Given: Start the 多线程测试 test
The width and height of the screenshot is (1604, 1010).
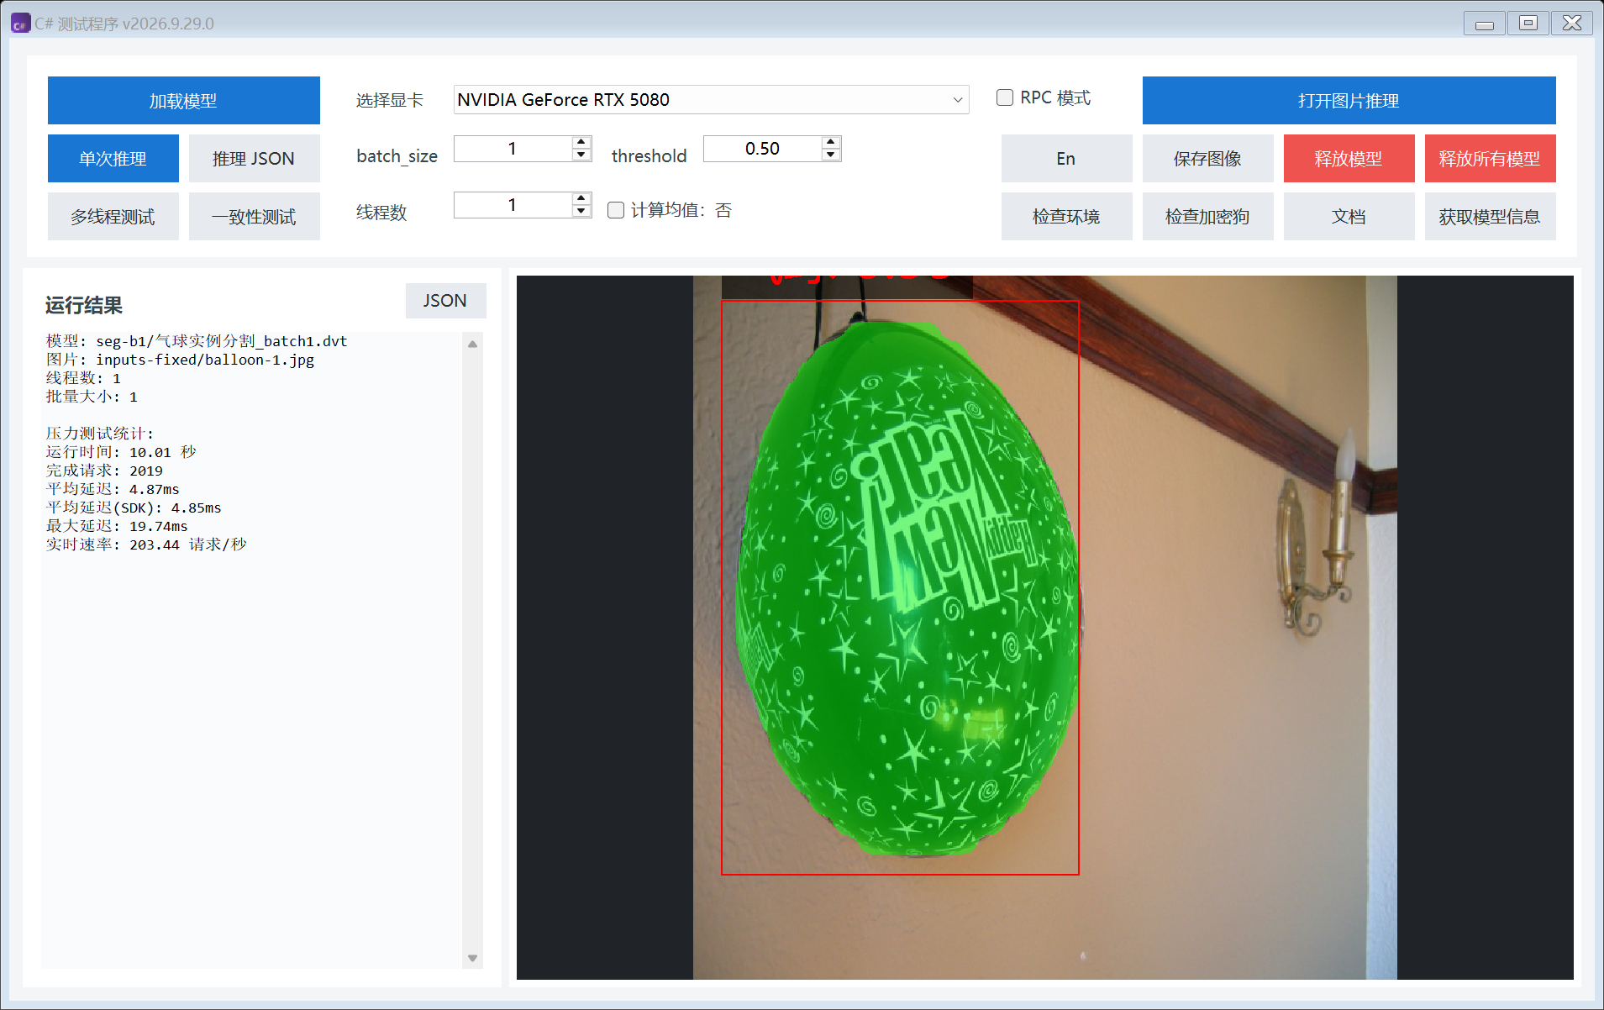Looking at the screenshot, I should click(113, 217).
